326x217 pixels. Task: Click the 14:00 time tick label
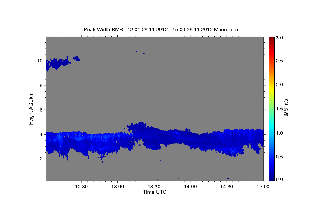pyautogui.click(x=190, y=187)
